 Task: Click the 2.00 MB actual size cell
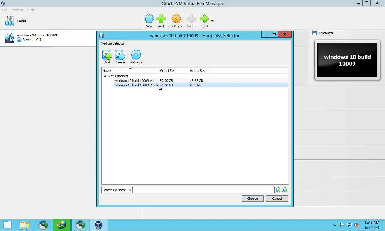(196, 85)
